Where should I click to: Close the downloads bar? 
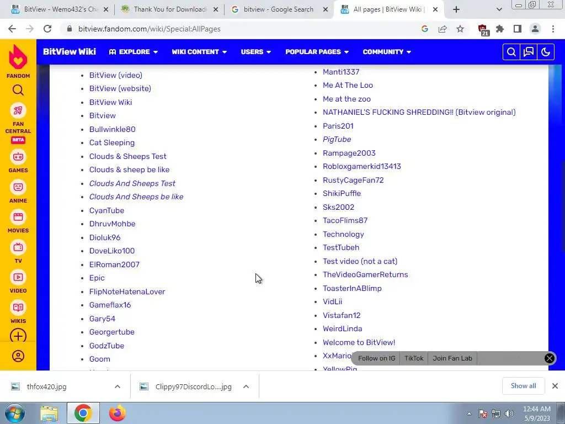(x=555, y=386)
